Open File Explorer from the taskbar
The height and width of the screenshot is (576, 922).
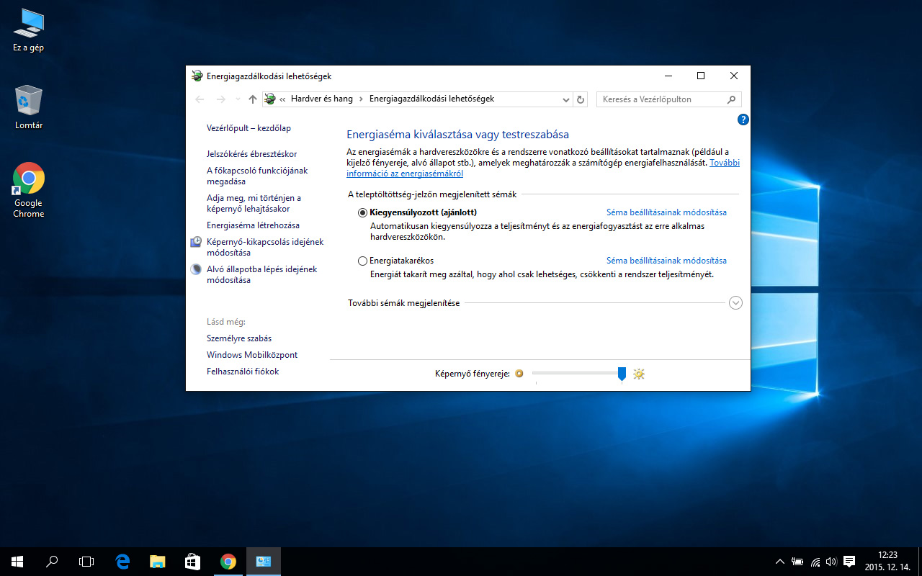[x=158, y=562]
